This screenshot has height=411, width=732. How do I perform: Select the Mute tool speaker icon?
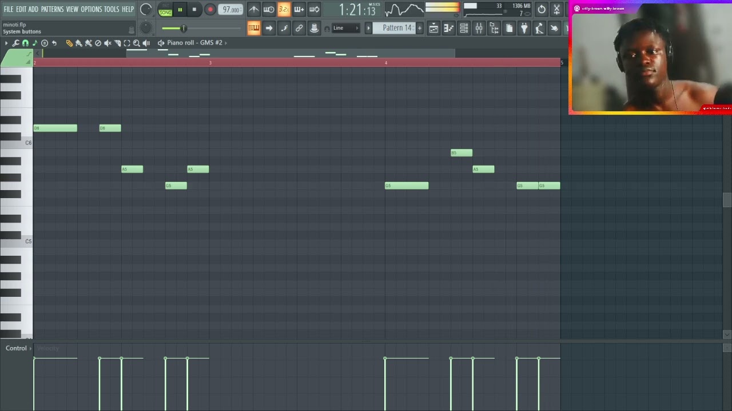(108, 43)
